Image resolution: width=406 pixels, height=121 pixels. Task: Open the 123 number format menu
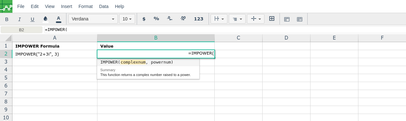[199, 19]
